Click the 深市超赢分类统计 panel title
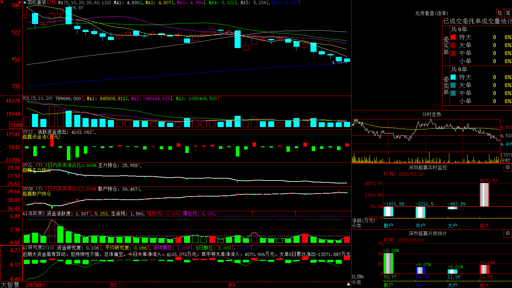This screenshot has width=512, height=288. coord(428,233)
